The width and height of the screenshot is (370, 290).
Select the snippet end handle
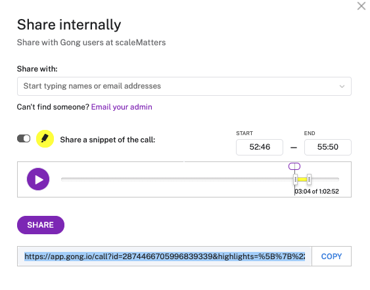tap(309, 179)
